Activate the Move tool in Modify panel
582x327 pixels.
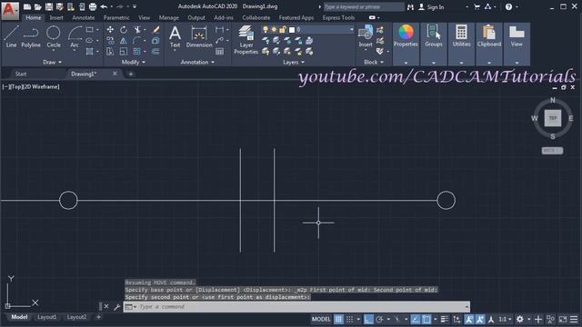coord(110,30)
